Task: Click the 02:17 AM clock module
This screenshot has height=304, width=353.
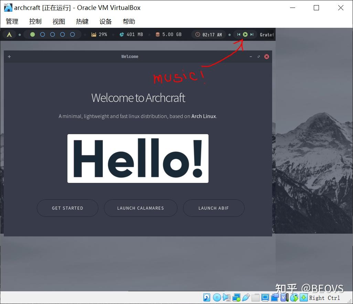Action: pos(208,34)
